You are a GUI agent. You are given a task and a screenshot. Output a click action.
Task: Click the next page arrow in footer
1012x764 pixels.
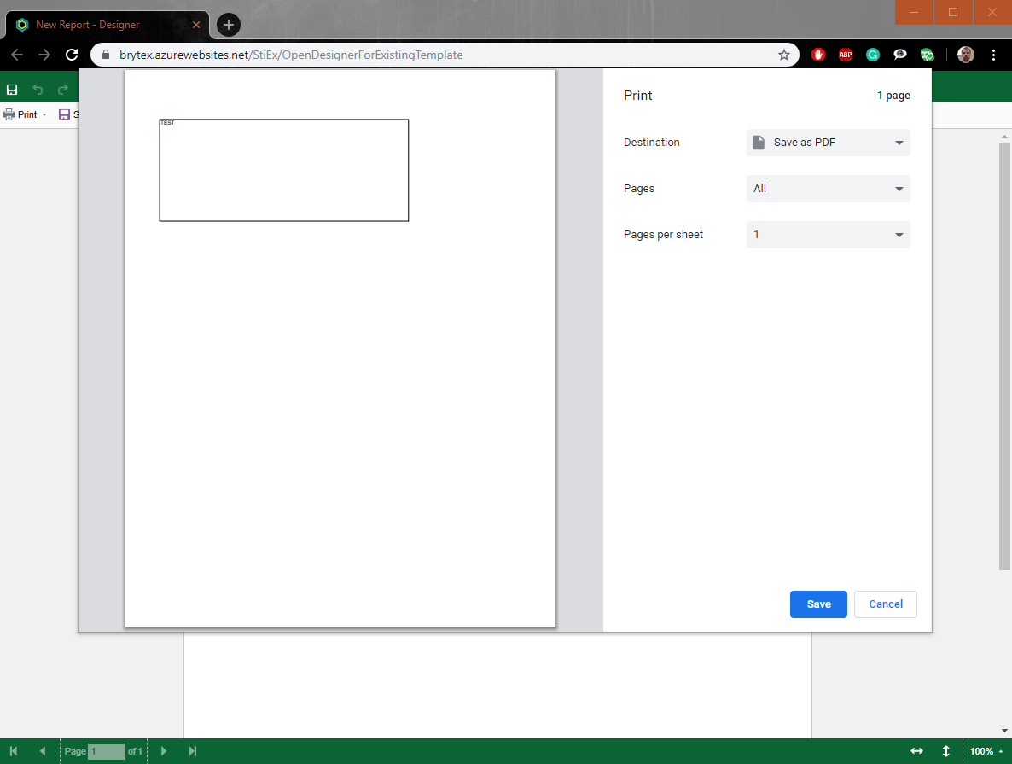pos(164,751)
